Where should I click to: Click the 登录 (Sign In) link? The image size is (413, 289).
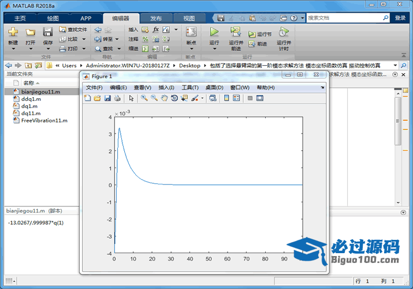click(x=400, y=18)
